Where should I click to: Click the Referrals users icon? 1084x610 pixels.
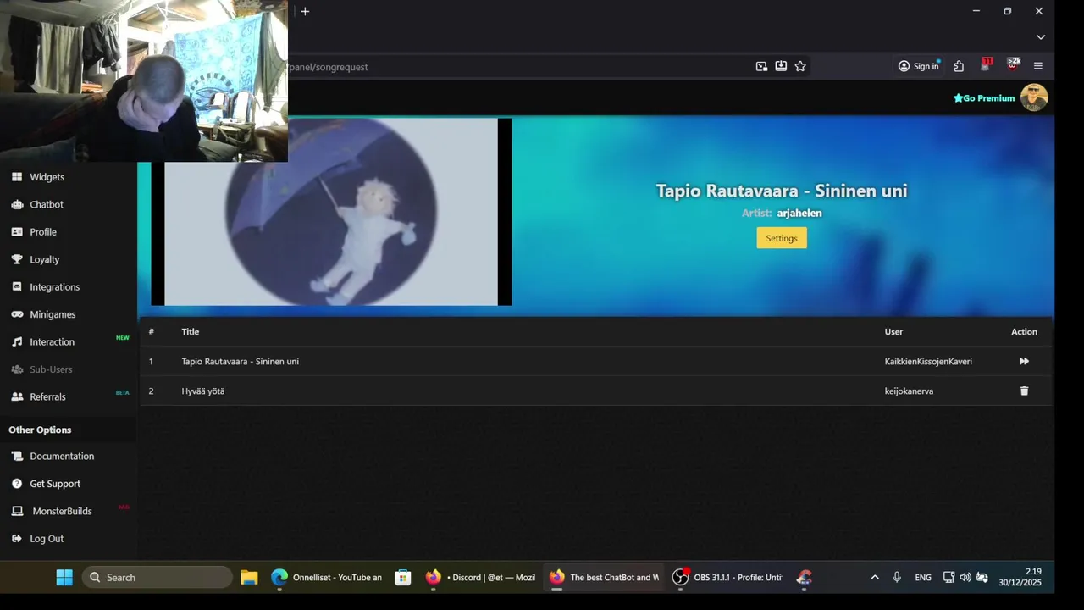17,396
